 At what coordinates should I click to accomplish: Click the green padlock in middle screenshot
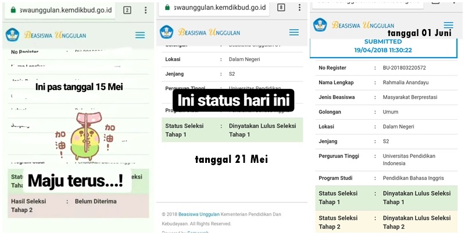coord(167,7)
